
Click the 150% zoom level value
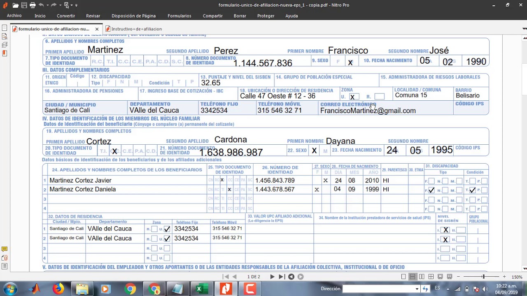[x=517, y=277]
